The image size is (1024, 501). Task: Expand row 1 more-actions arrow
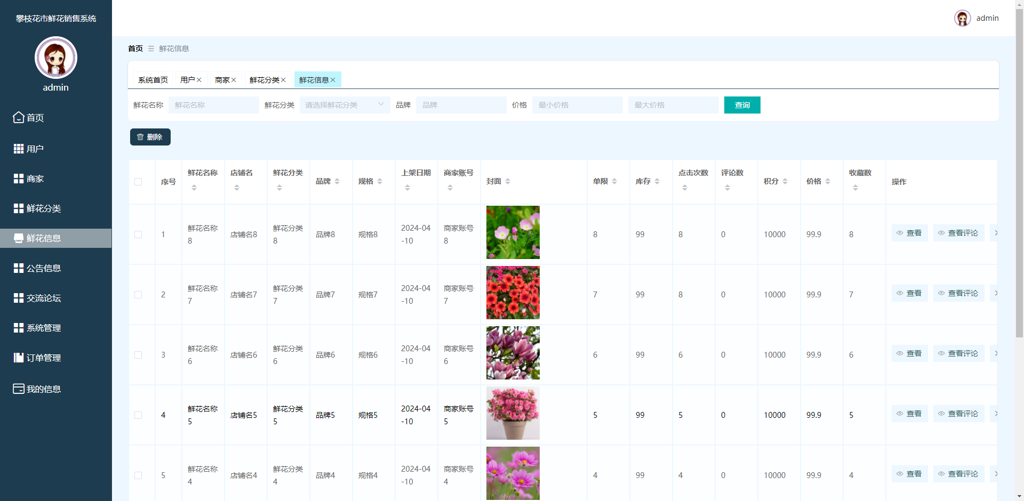pyautogui.click(x=995, y=233)
